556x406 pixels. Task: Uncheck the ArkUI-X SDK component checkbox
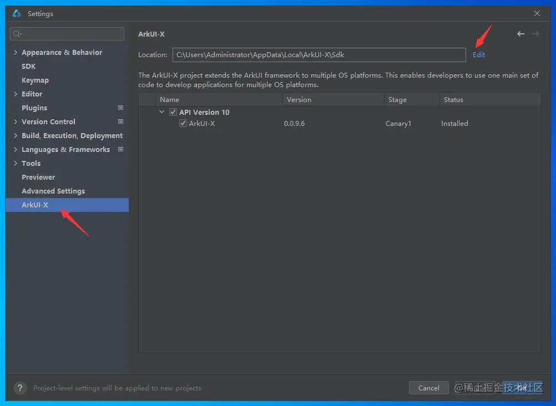point(183,123)
